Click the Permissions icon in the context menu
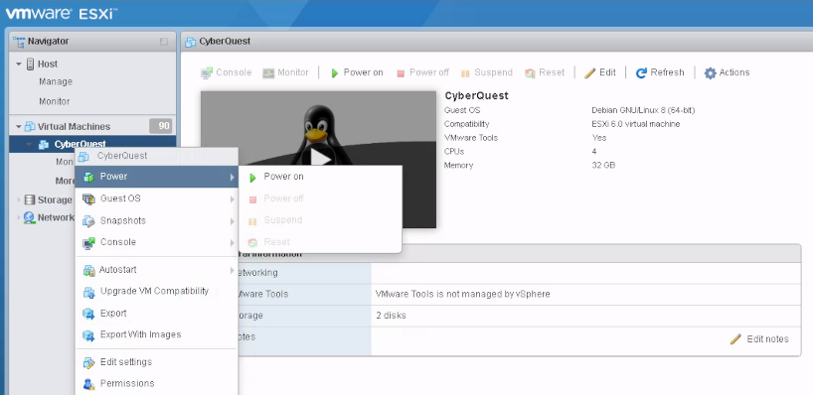Screen dimensions: 813x395 click(x=89, y=384)
